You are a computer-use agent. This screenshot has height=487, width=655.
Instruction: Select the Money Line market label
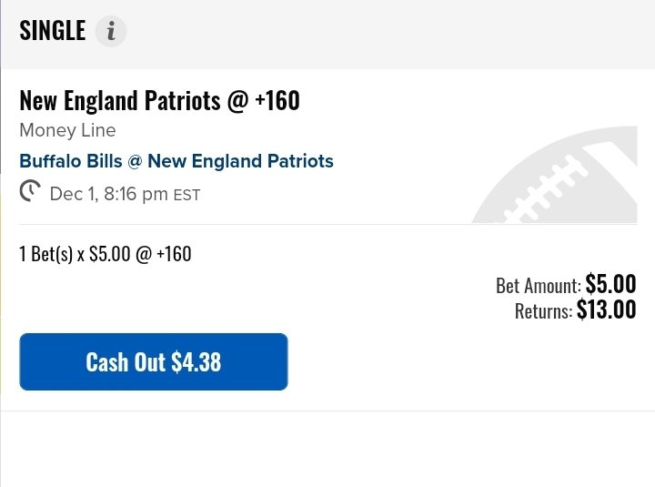pos(67,130)
